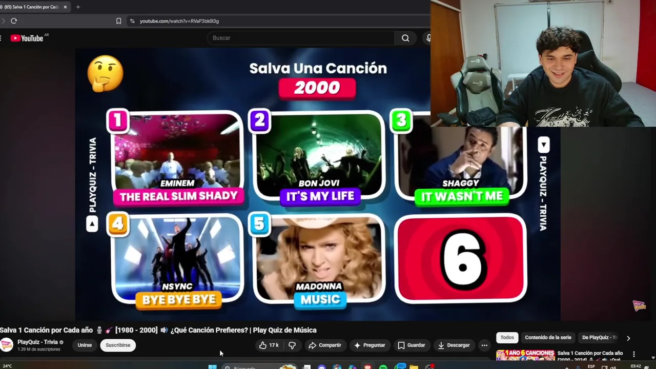Reload the page with the browser refresh icon

pos(14,21)
